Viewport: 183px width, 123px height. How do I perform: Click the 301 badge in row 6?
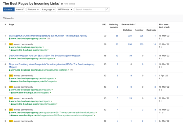point(11,87)
